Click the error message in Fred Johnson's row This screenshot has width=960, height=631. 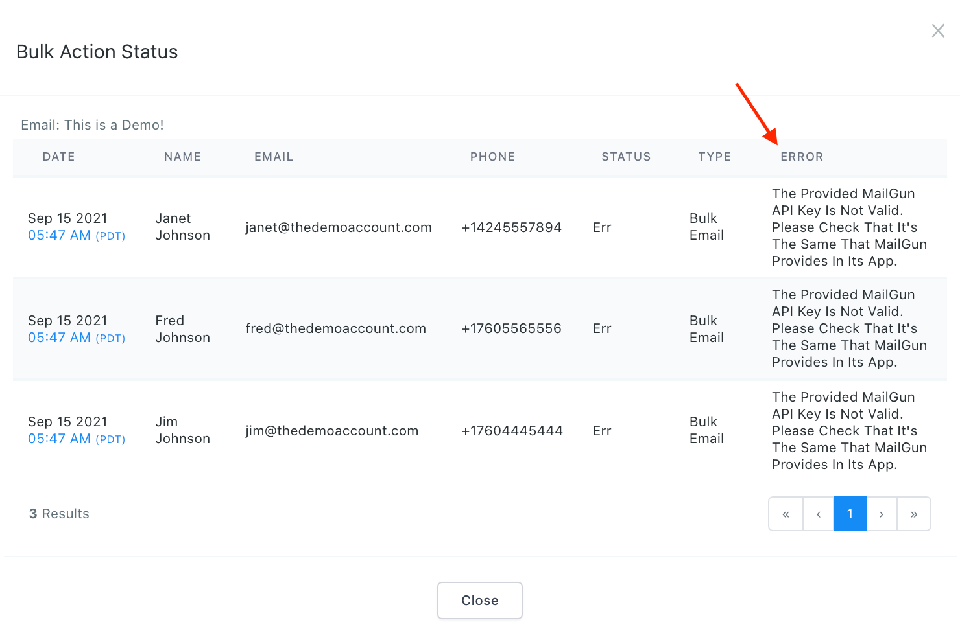(x=848, y=328)
